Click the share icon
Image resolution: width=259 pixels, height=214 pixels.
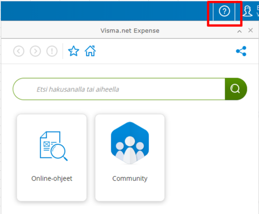click(241, 51)
